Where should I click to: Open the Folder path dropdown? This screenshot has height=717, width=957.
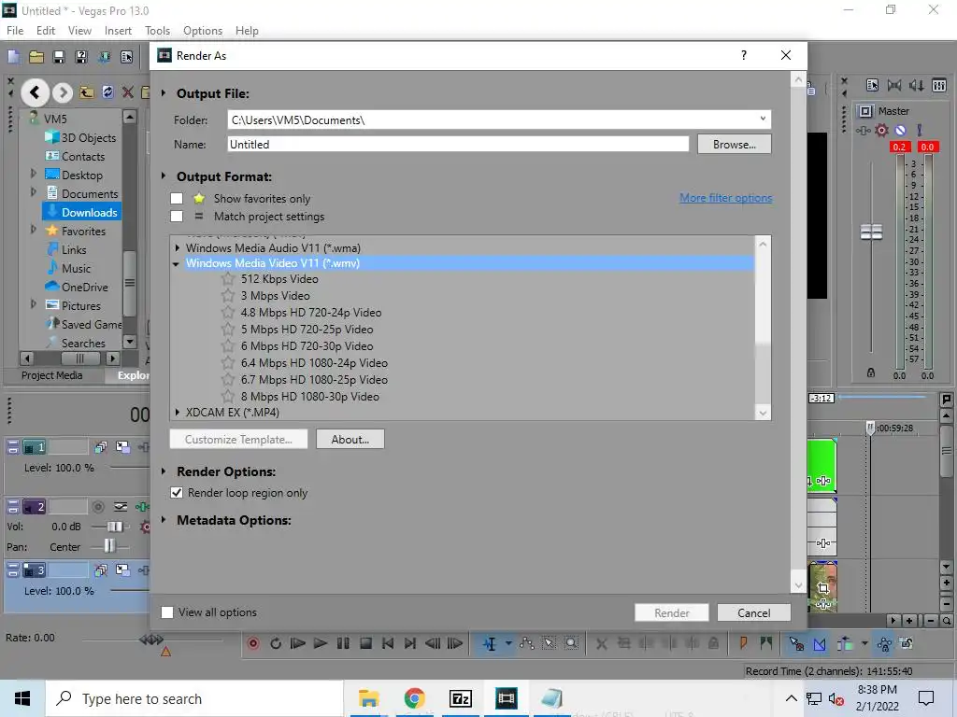coord(763,119)
